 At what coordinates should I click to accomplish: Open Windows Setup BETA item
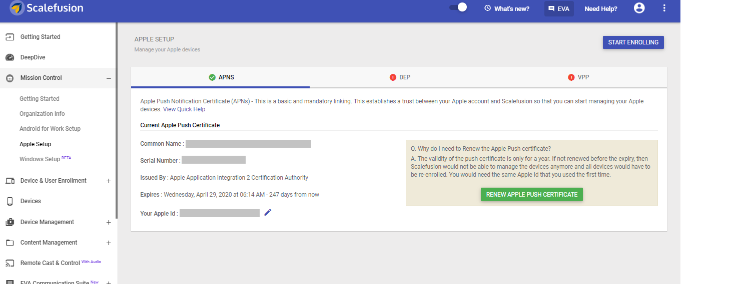[x=46, y=159]
